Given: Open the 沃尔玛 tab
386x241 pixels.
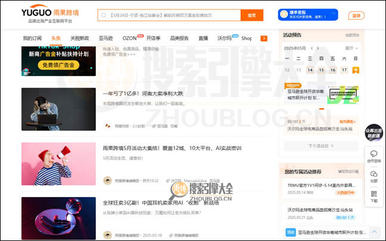Looking at the screenshot, I should tap(225, 38).
